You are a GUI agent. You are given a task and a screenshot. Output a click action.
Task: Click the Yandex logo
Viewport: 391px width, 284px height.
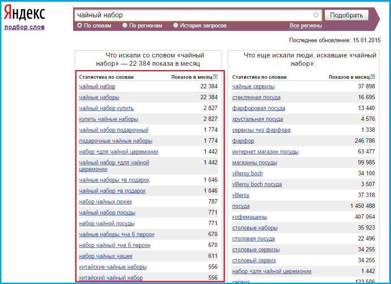pyautogui.click(x=24, y=13)
